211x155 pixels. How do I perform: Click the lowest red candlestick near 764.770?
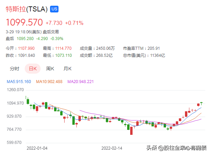click(131, 131)
